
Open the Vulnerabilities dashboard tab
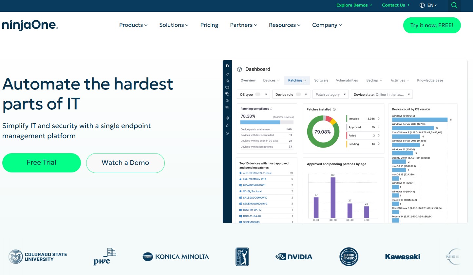347,80
